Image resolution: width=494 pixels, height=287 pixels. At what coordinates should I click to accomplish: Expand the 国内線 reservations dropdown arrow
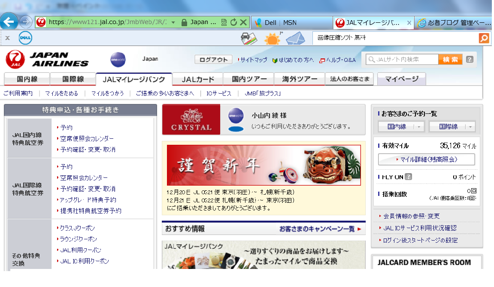coord(419,127)
